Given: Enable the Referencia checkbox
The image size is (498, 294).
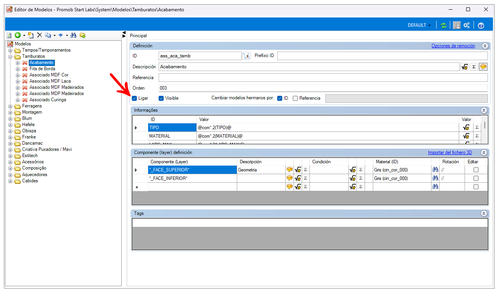Looking at the screenshot, I should [x=295, y=98].
